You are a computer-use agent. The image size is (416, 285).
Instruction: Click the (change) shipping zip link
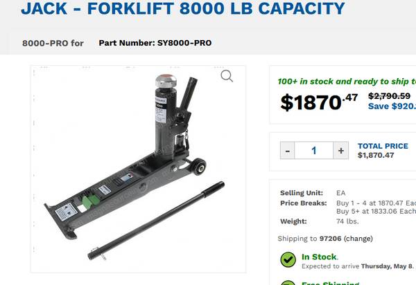358,239
